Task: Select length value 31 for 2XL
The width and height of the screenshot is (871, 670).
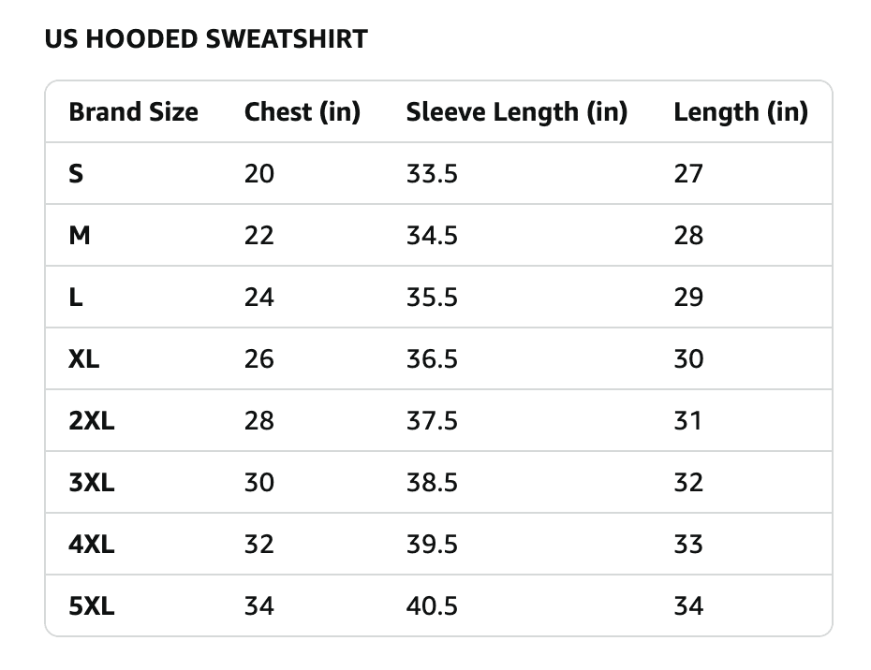Action: [x=687, y=421]
